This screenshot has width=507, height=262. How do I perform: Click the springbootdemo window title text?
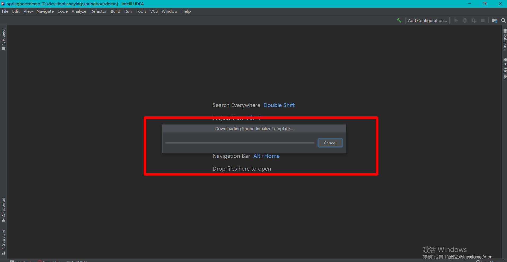pyautogui.click(x=76, y=4)
